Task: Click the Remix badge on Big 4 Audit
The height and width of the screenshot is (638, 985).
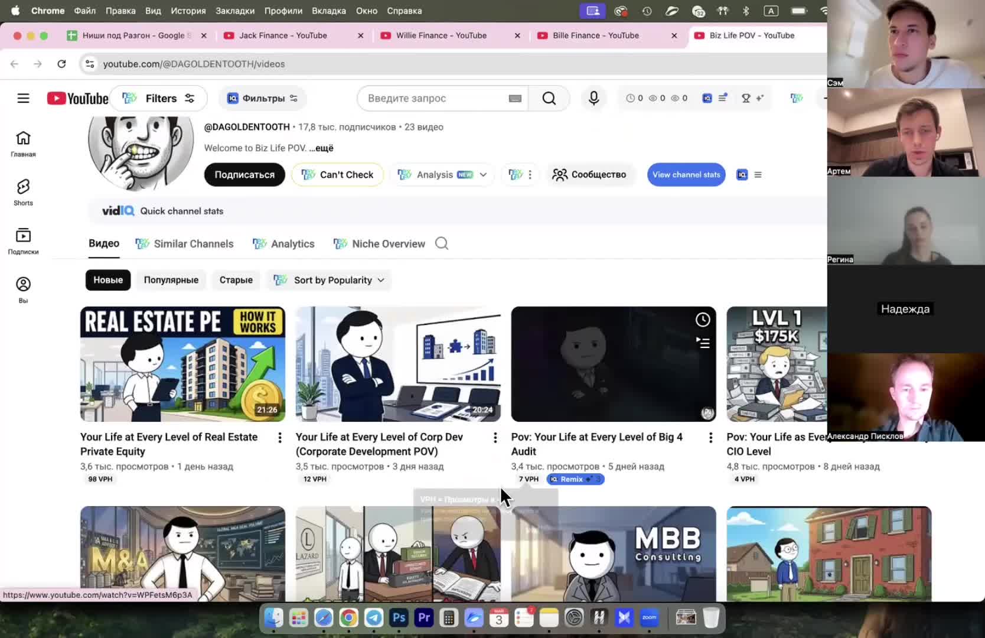Action: tap(575, 479)
